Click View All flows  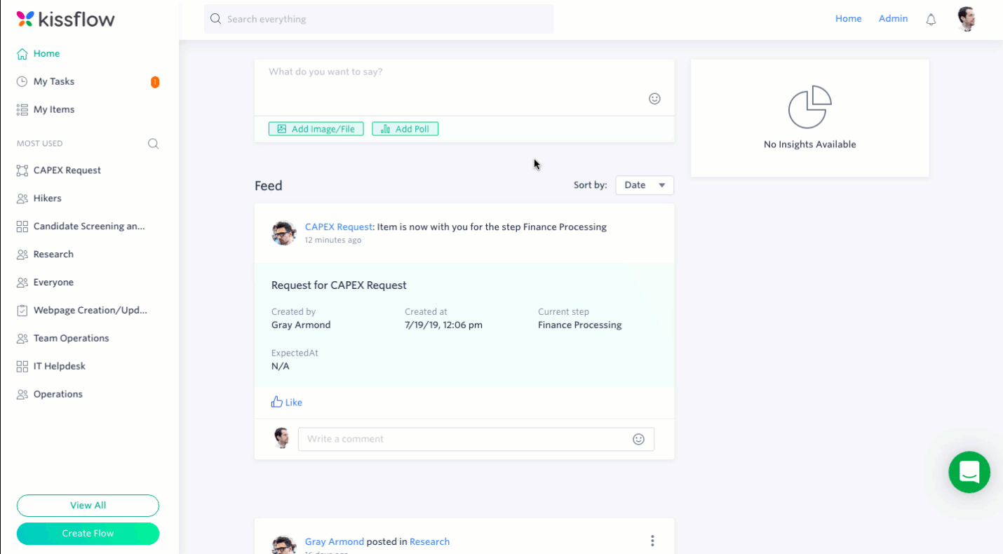click(88, 506)
